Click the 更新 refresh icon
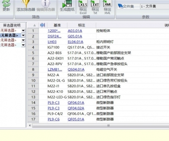Screen dimensions: 169x141 point(6,3)
